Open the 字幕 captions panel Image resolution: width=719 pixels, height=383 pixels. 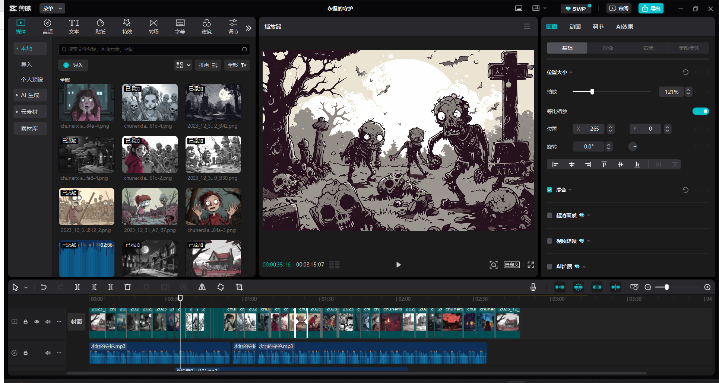pyautogui.click(x=180, y=26)
